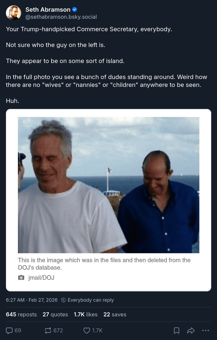Click the Seth Abramson display name
The width and height of the screenshot is (217, 340).
48,10
